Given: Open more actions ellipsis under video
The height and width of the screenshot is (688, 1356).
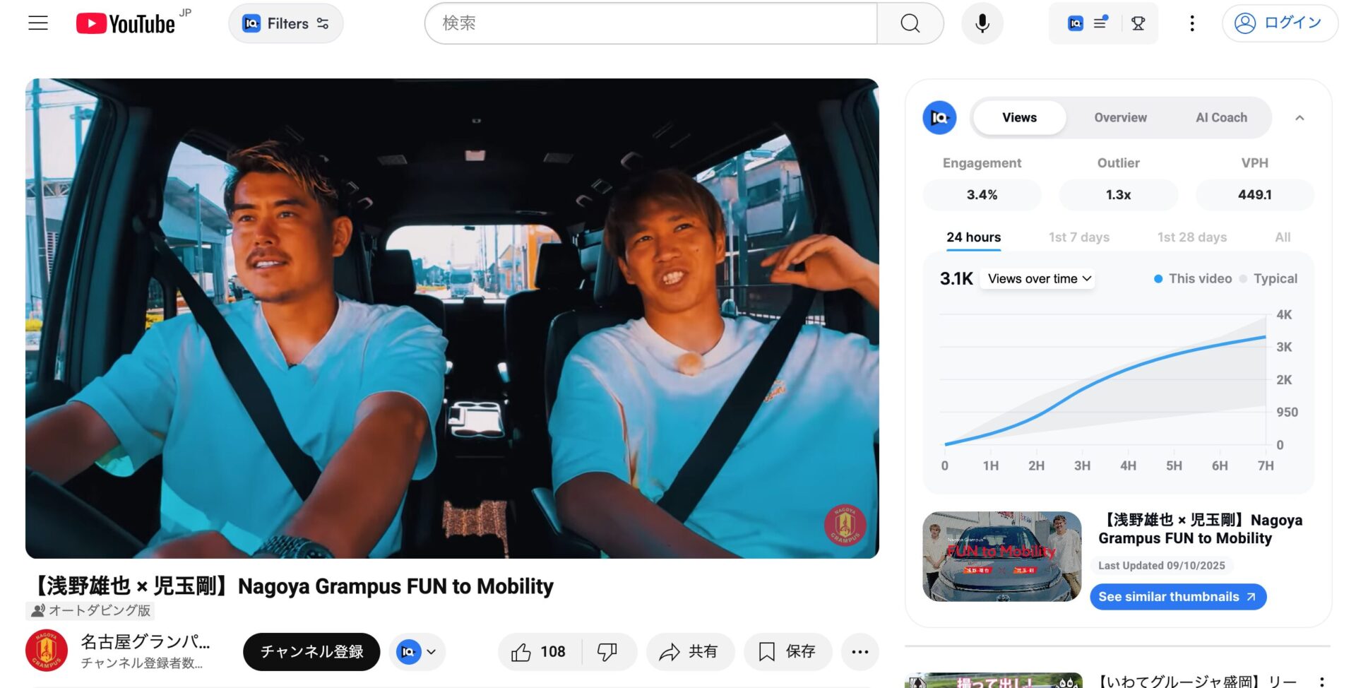Looking at the screenshot, I should point(860,651).
